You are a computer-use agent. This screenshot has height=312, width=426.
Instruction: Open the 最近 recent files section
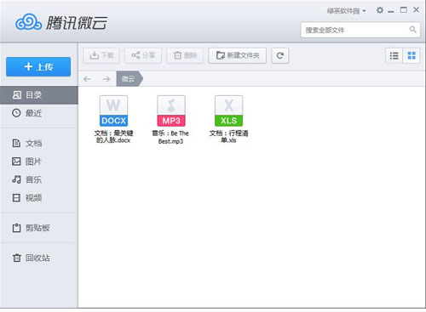[x=39, y=113]
